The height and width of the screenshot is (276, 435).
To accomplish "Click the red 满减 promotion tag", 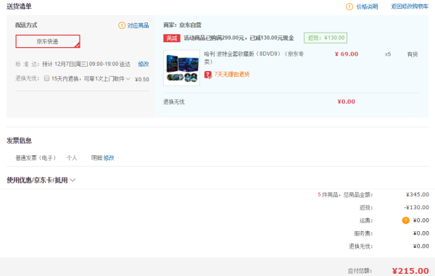I will [172, 38].
